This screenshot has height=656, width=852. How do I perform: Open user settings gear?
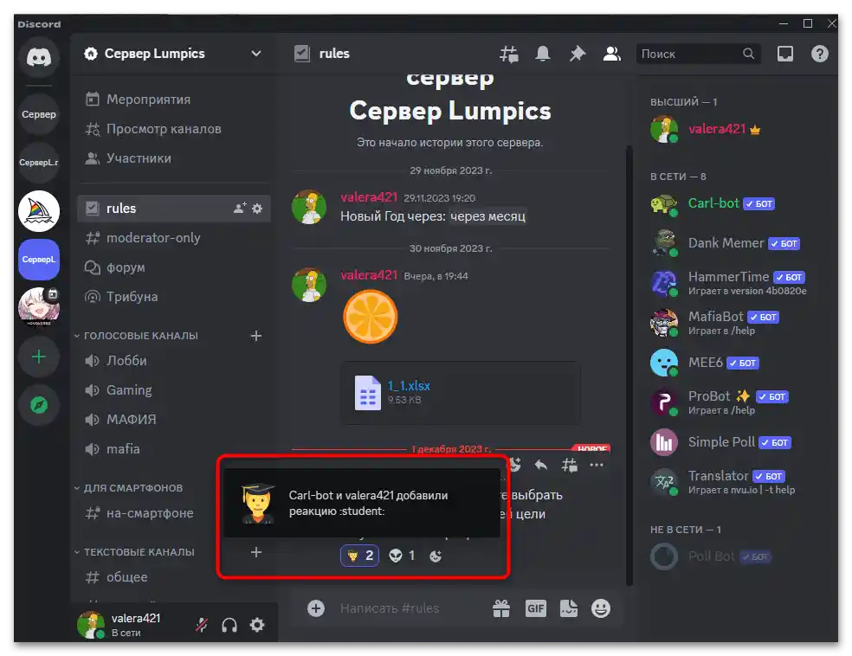tap(257, 625)
